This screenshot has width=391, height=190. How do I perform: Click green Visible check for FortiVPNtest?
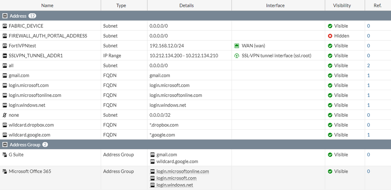330,46
